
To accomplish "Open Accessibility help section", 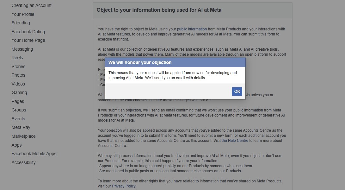I will 23,162.
